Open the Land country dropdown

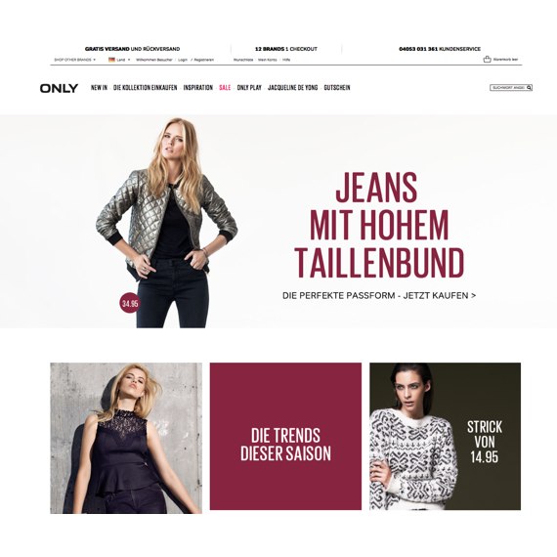coord(124,60)
